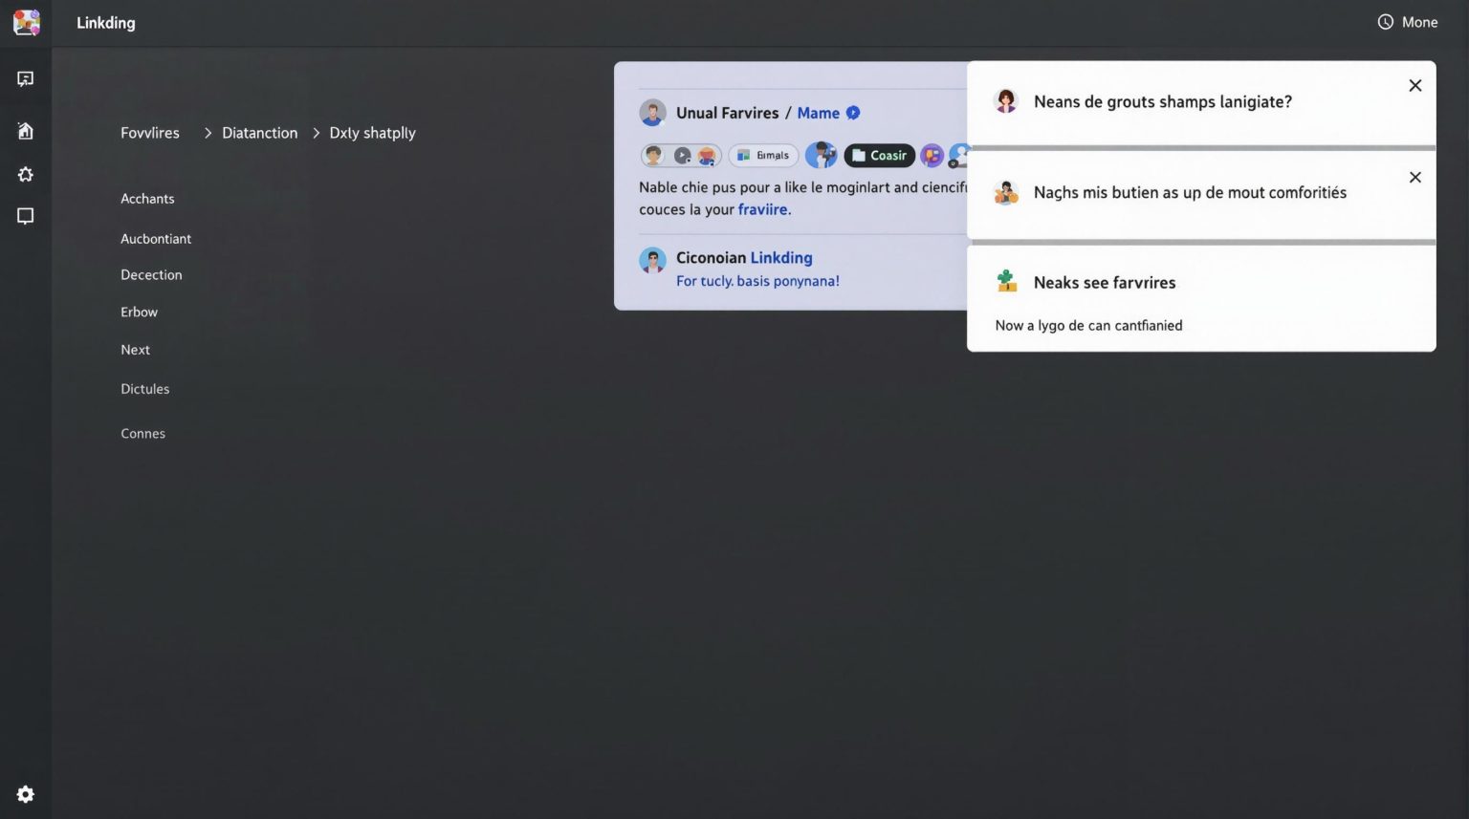Go to home via sidebar icon

click(26, 131)
